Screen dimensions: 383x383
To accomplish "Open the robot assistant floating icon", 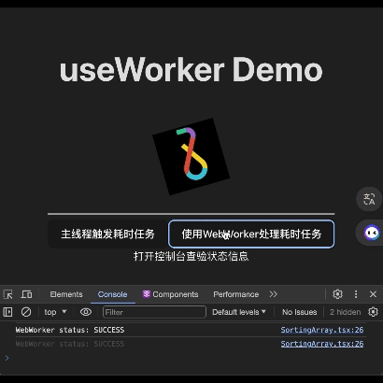I will (x=371, y=233).
